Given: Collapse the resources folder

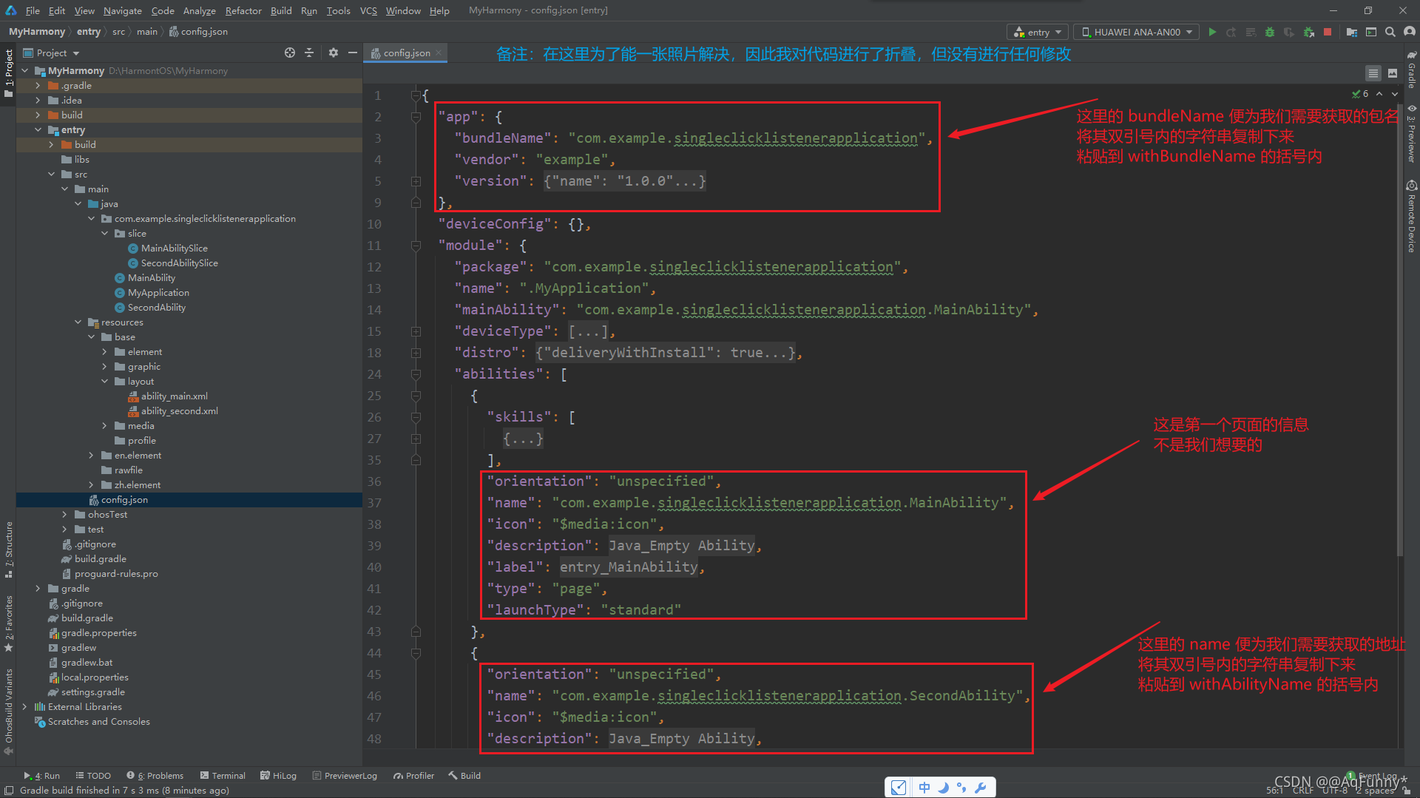Looking at the screenshot, I should 78,322.
